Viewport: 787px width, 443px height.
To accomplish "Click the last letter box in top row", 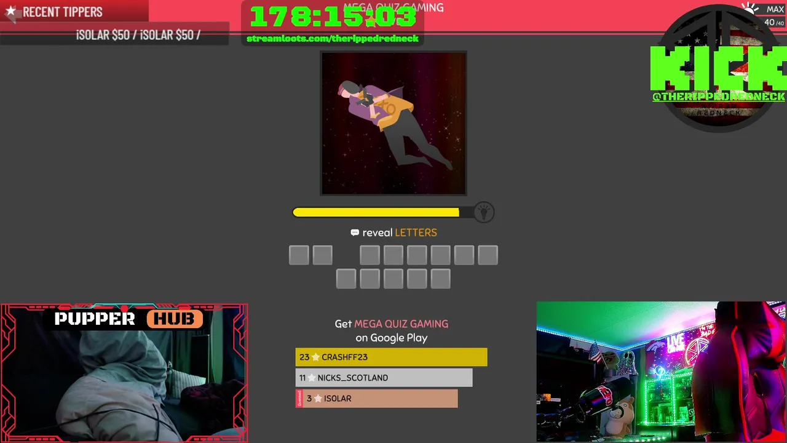I will click(x=488, y=255).
